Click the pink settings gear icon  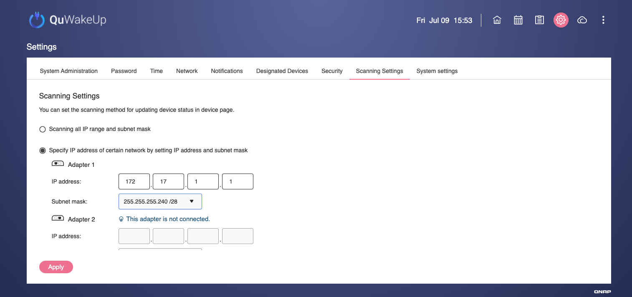point(561,20)
